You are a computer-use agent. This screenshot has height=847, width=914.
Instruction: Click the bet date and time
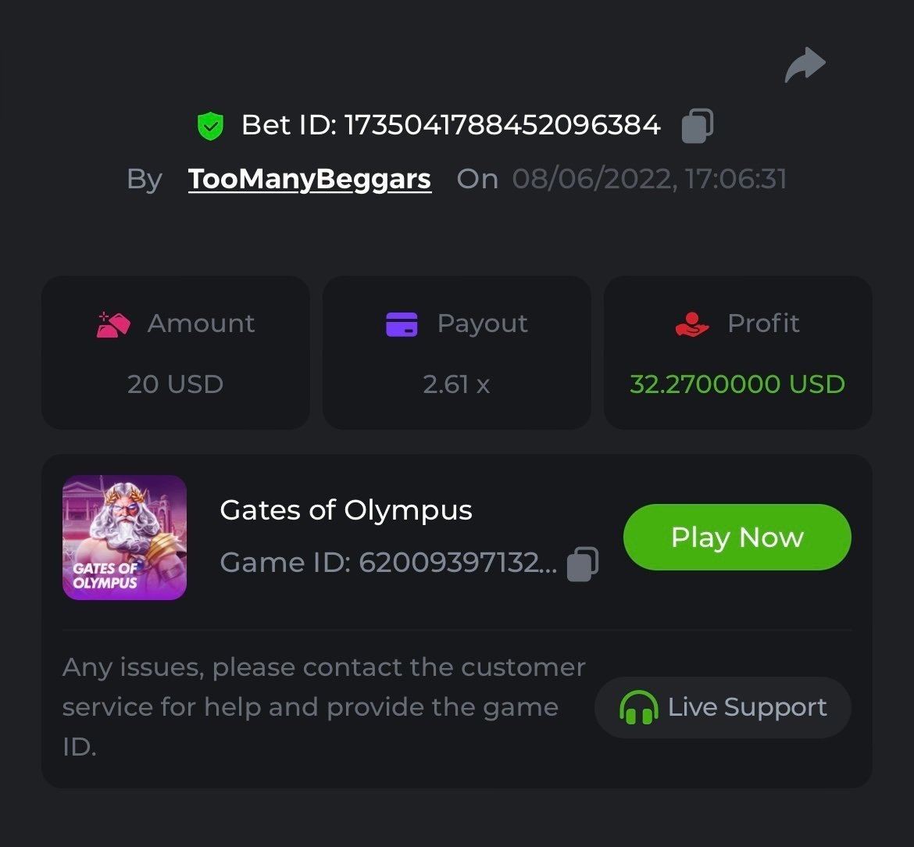pos(649,180)
